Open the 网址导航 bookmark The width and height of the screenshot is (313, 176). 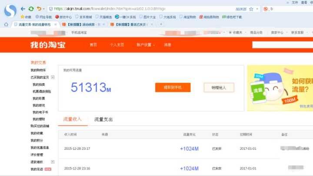click(44, 17)
